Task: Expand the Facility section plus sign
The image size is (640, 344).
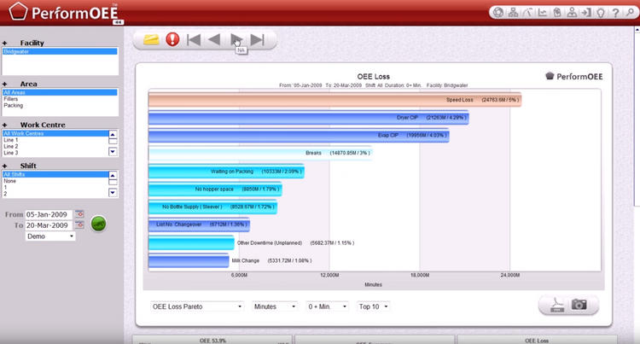Action: (5, 43)
